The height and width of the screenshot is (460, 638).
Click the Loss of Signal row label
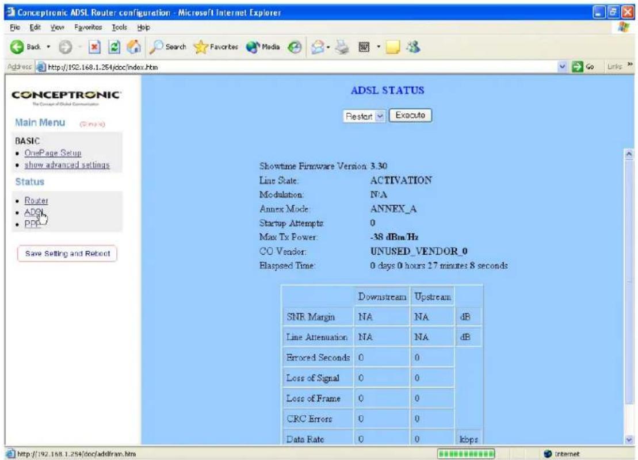[x=312, y=378]
